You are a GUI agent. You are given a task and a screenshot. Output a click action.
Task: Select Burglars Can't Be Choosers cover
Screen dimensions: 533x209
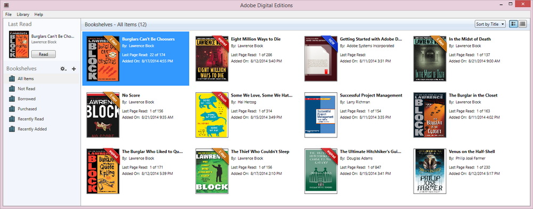coord(103,59)
